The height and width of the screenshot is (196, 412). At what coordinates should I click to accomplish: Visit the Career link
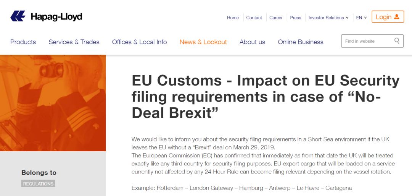click(276, 18)
